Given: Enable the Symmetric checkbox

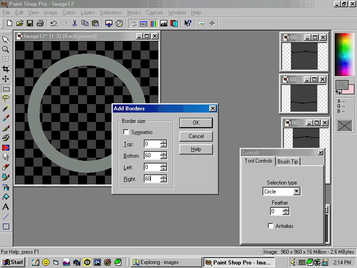Looking at the screenshot, I should point(126,132).
